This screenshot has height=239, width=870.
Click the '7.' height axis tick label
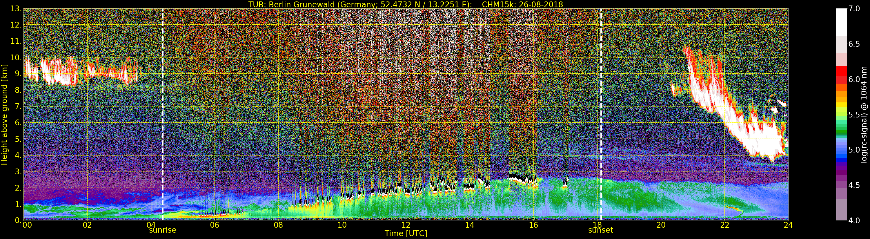pyautogui.click(x=18, y=106)
